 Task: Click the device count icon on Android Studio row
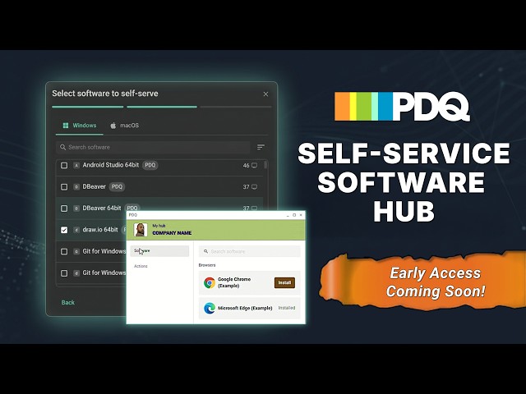pyautogui.click(x=255, y=166)
